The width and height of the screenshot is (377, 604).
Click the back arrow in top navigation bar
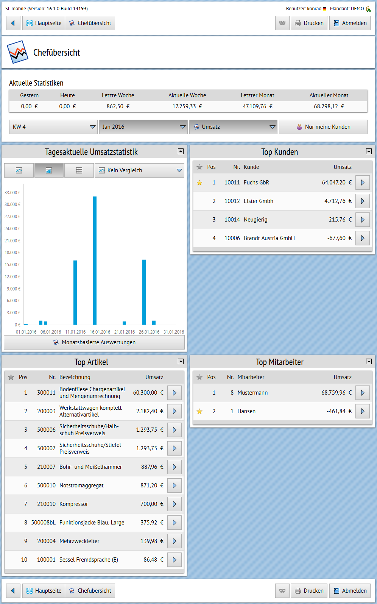tap(13, 23)
